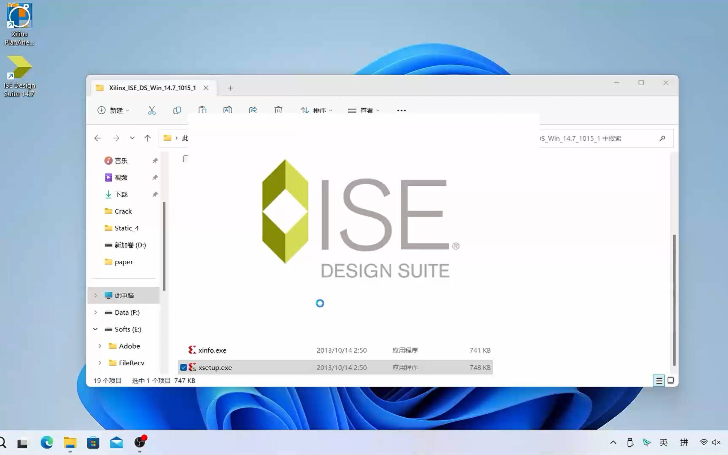
Task: Select 此电脑 in the navigation pane
Action: (124, 295)
